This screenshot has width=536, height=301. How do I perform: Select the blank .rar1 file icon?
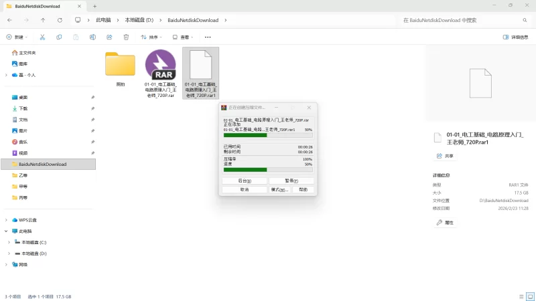(x=200, y=64)
